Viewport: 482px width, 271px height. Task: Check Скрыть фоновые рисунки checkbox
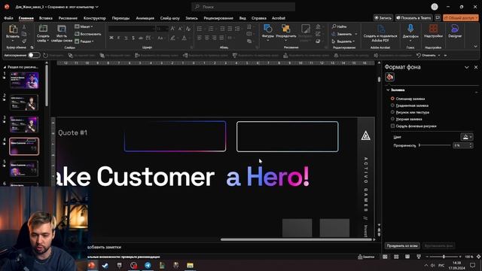coord(392,126)
